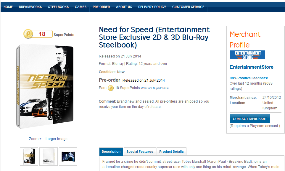Open the STEELBOOKS menu item
Viewport: 285px width, 171px height.
pyautogui.click(x=58, y=7)
